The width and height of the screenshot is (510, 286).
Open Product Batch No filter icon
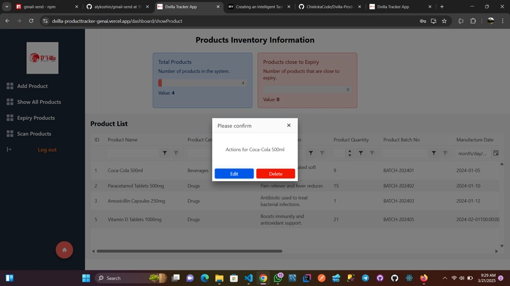pyautogui.click(x=433, y=153)
